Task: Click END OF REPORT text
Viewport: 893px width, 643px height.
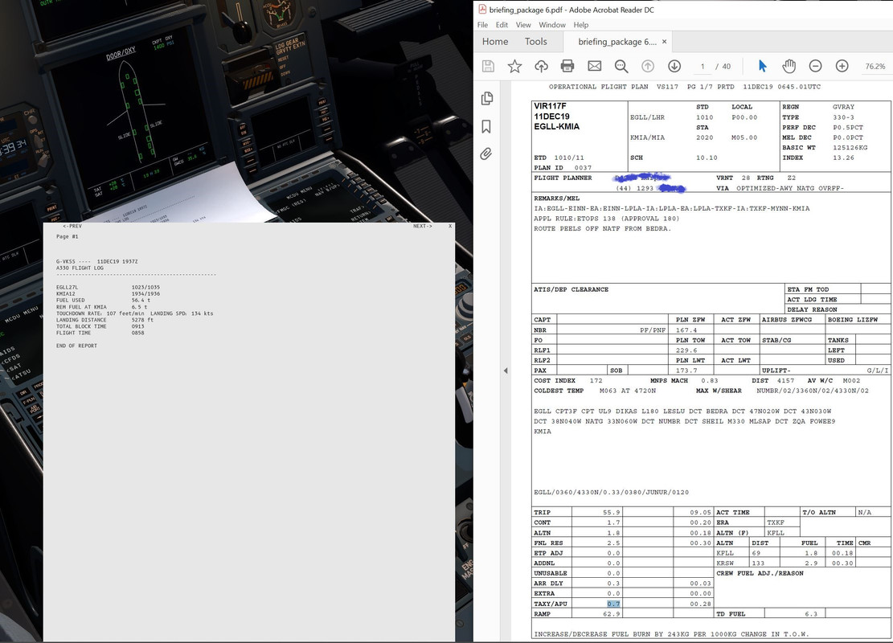Action: [76, 346]
